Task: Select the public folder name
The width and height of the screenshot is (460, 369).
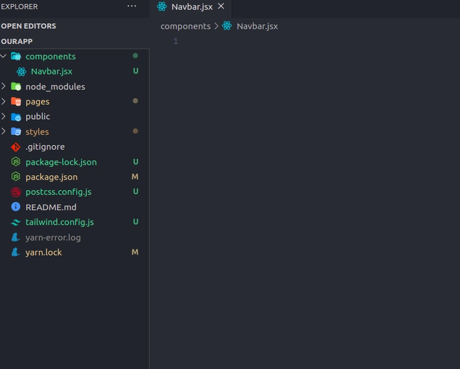Action: click(37, 117)
